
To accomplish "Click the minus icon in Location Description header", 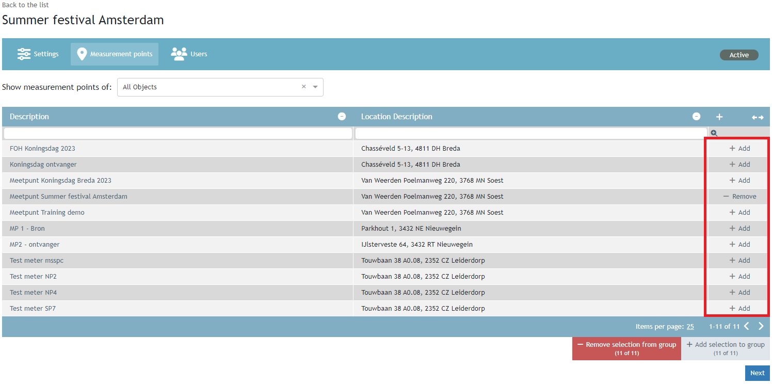I will point(696,117).
